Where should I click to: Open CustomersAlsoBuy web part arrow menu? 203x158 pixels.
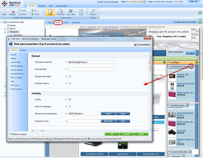pos(169,152)
